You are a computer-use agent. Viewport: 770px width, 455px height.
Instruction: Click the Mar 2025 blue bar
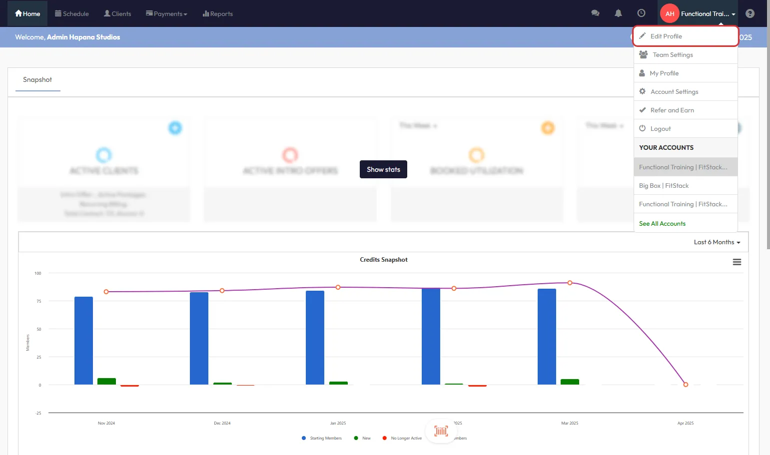[x=547, y=336]
